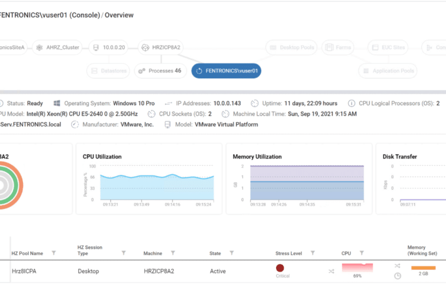Open the Farms topology node
This screenshot has width=446, height=295.
(x=338, y=47)
